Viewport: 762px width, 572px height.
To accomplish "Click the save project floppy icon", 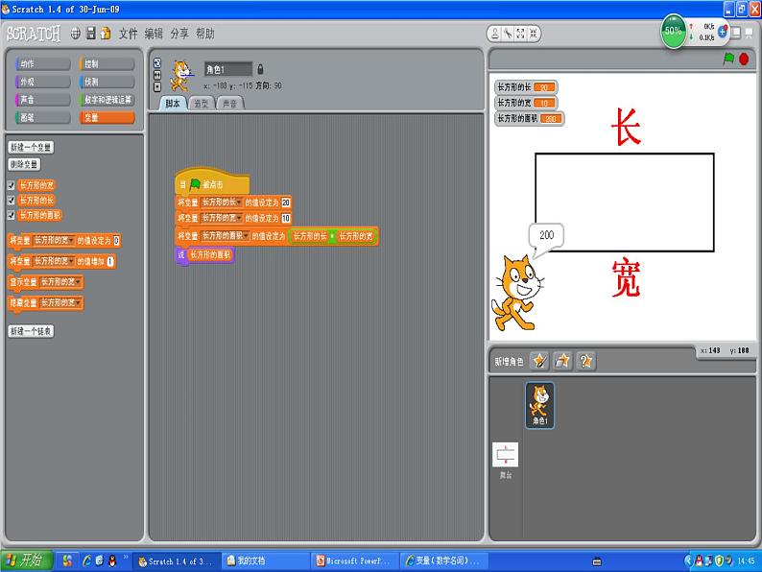I will 90,34.
